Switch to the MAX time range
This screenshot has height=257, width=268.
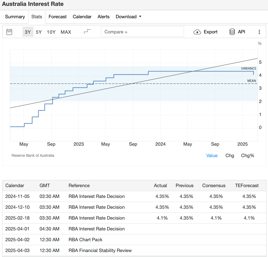[66, 32]
